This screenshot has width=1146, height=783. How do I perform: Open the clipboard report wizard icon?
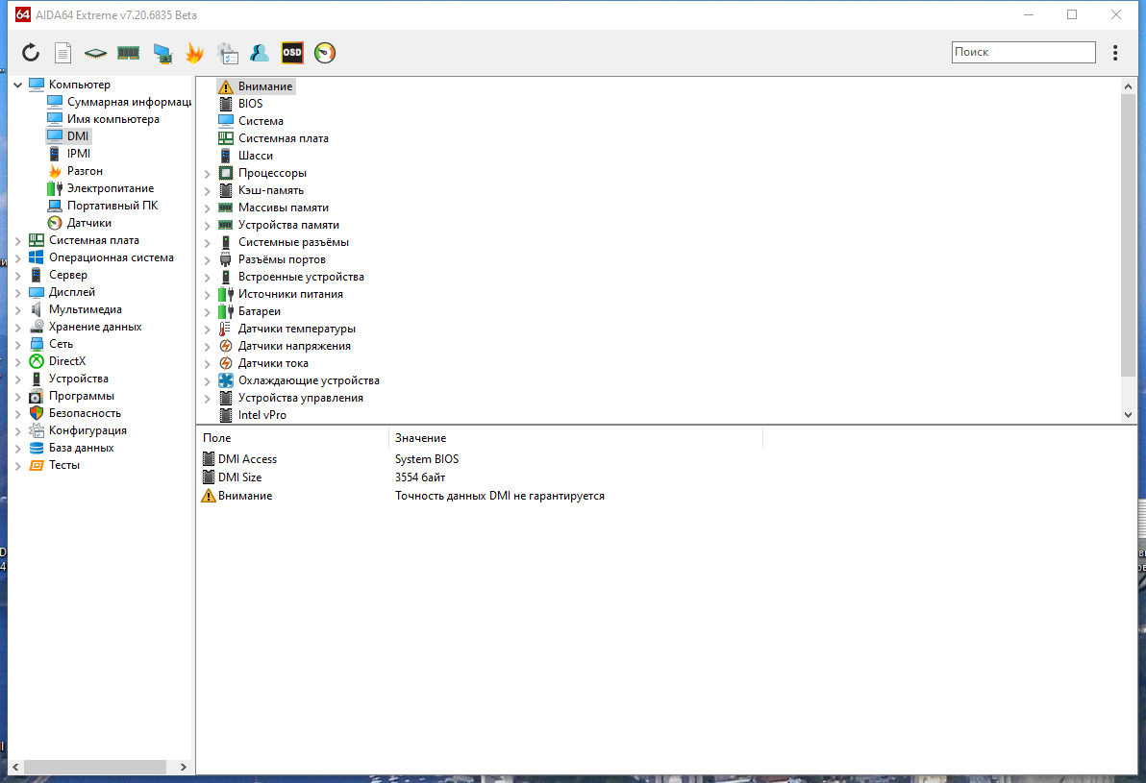(227, 53)
